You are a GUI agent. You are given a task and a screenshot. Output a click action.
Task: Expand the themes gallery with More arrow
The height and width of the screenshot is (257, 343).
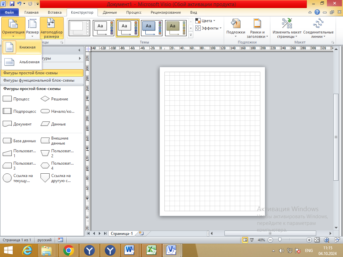pyautogui.click(x=191, y=35)
